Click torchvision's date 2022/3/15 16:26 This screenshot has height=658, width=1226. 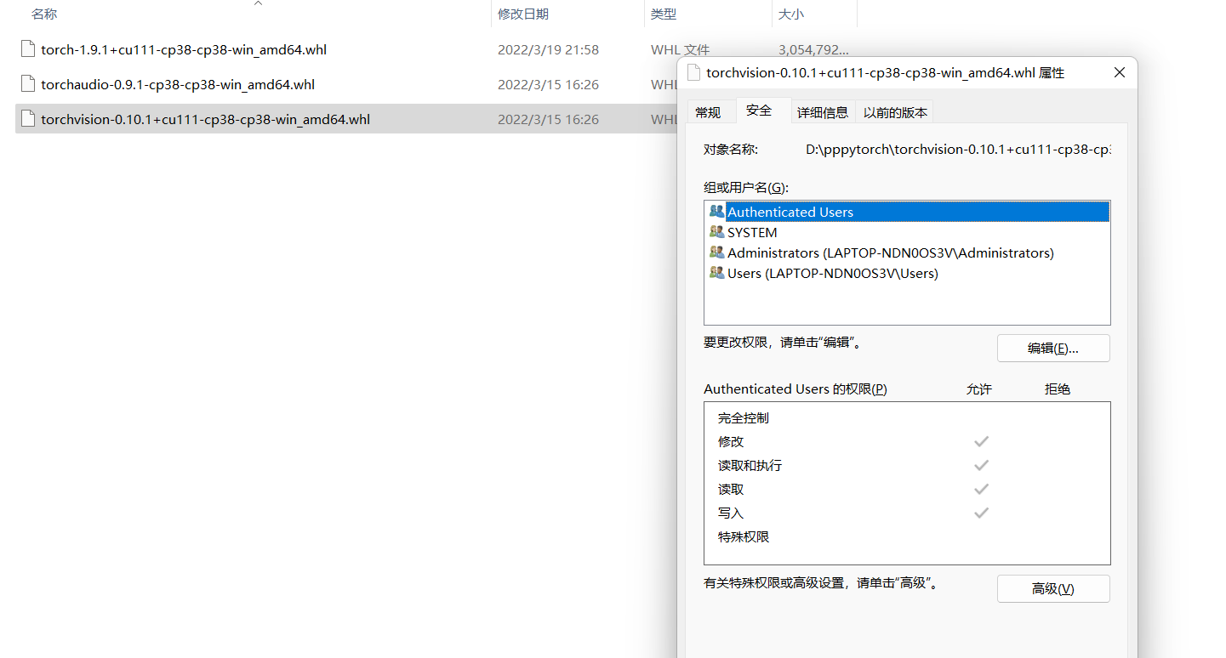(x=548, y=119)
